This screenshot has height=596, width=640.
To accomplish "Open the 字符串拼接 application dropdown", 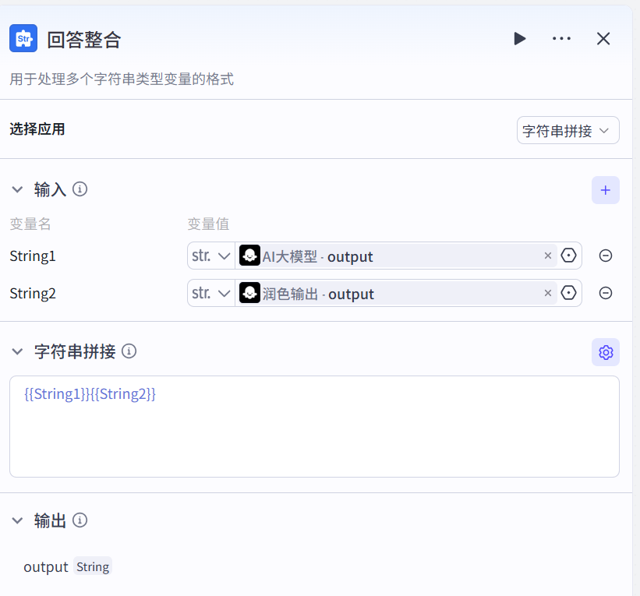I will click(x=568, y=131).
